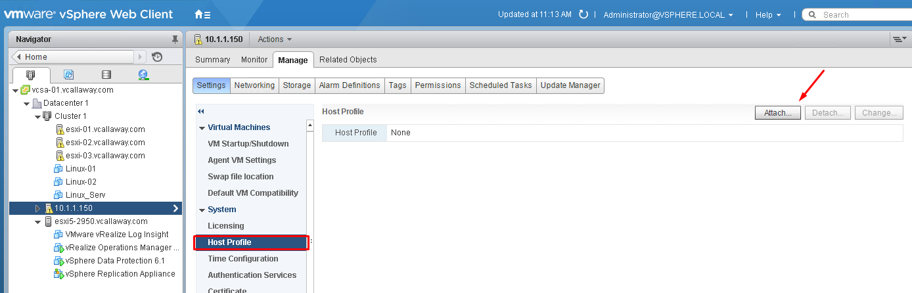The width and height of the screenshot is (912, 293).
Task: Open the Permissions sub-tab
Action: tap(438, 85)
